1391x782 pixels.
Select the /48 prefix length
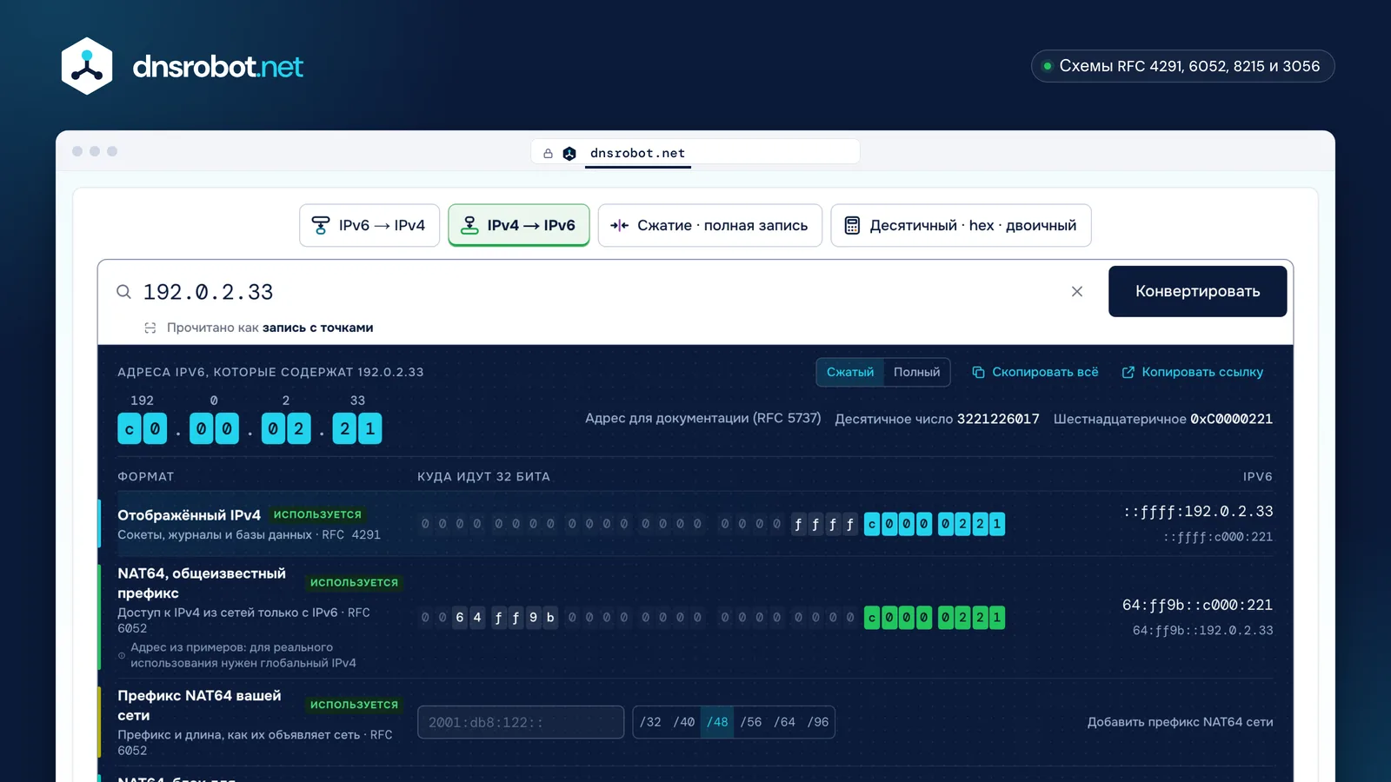[x=717, y=722]
